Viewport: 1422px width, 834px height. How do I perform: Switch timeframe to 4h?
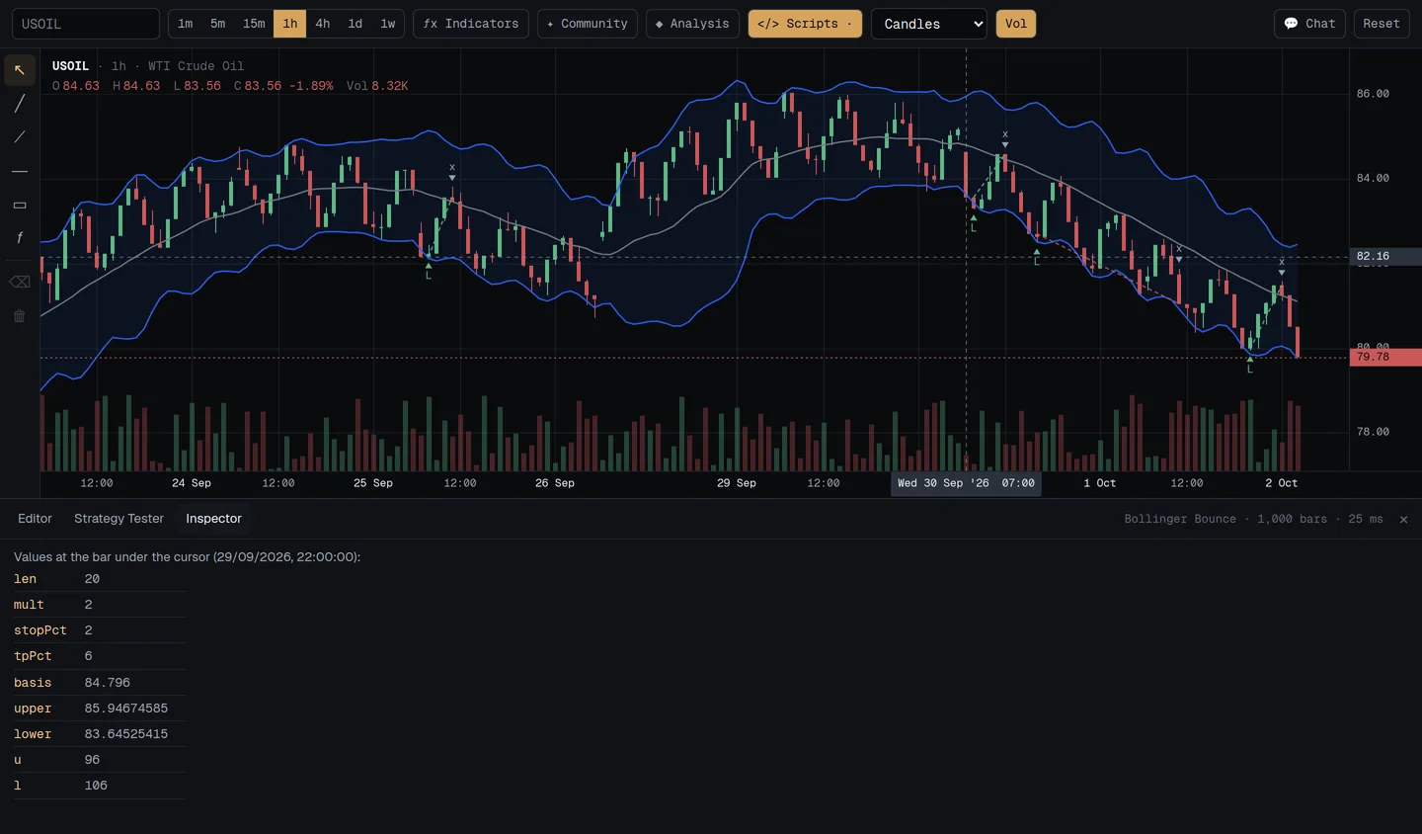[323, 24]
